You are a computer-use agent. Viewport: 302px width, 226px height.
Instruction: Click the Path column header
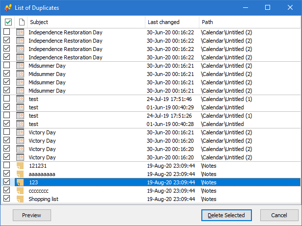(248, 22)
